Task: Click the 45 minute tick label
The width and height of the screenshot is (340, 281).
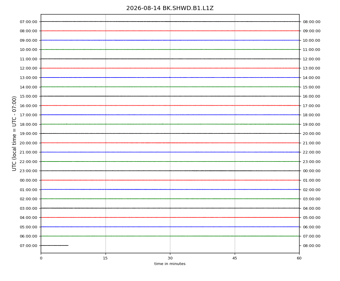Action: click(235, 258)
